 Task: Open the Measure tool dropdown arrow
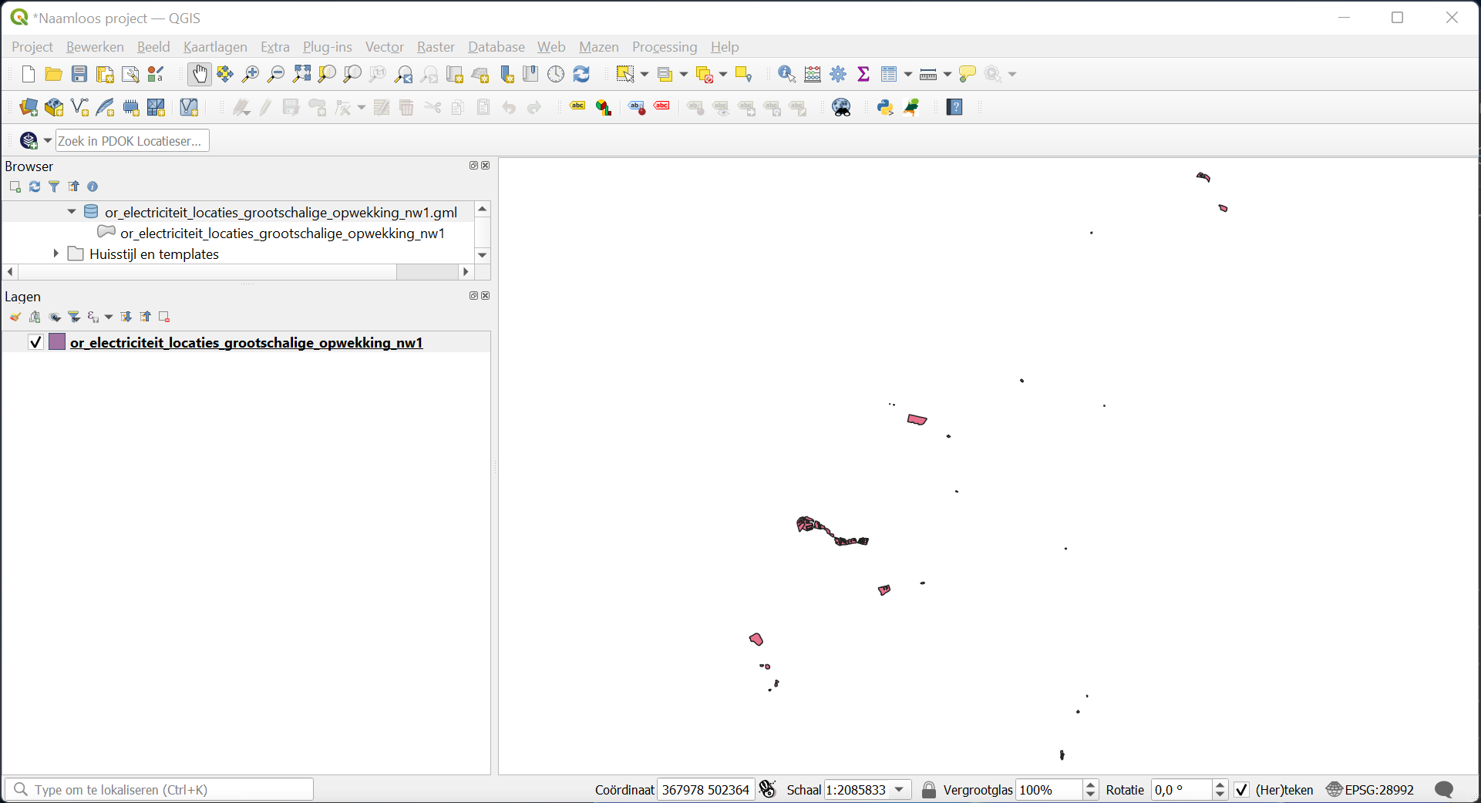click(x=947, y=74)
